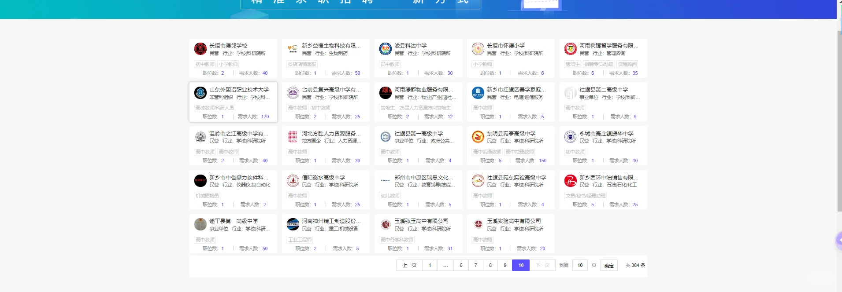Click the 新乡市红旗区善学家庭 logo

478,93
